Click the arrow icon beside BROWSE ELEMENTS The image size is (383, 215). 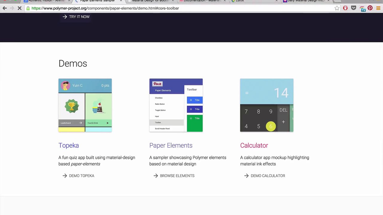pos(156,176)
